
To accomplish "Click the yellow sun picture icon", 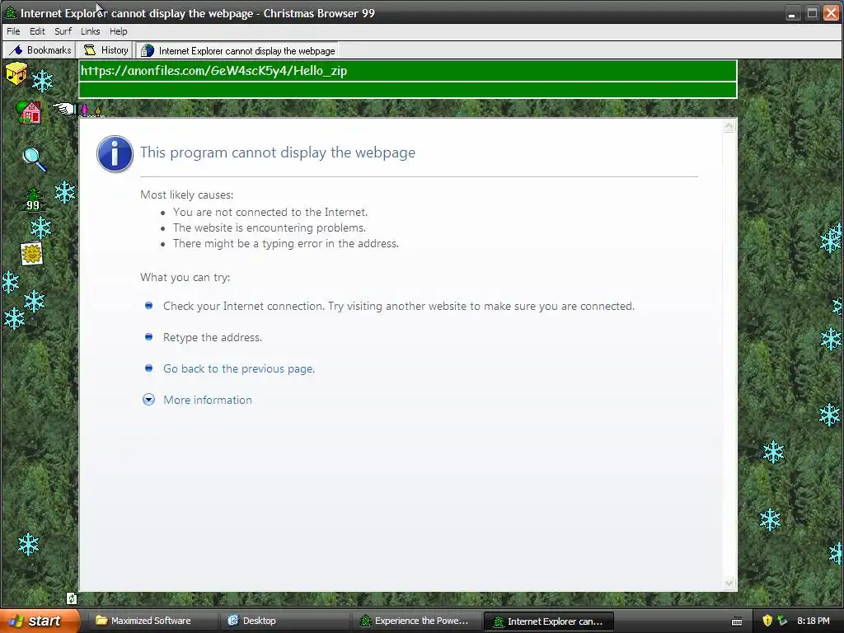I will tap(32, 254).
